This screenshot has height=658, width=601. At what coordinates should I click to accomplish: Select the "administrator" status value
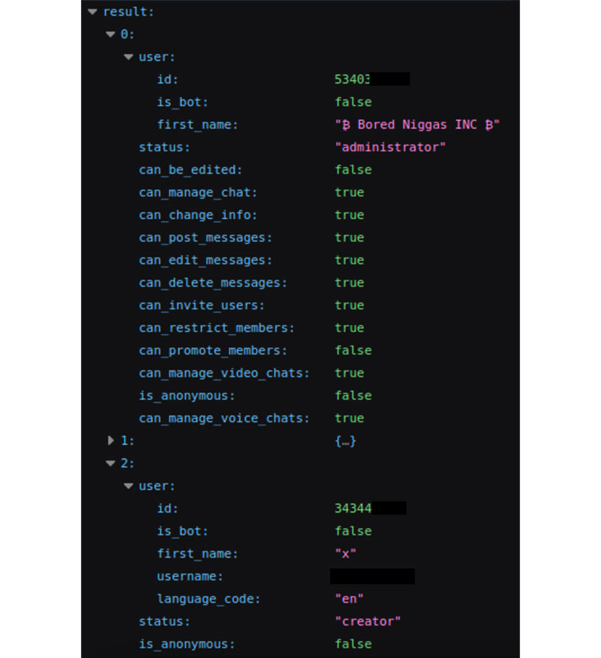click(390, 147)
